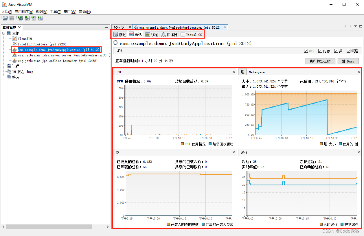Open the 窗口(W) menu

[x=70, y=12]
